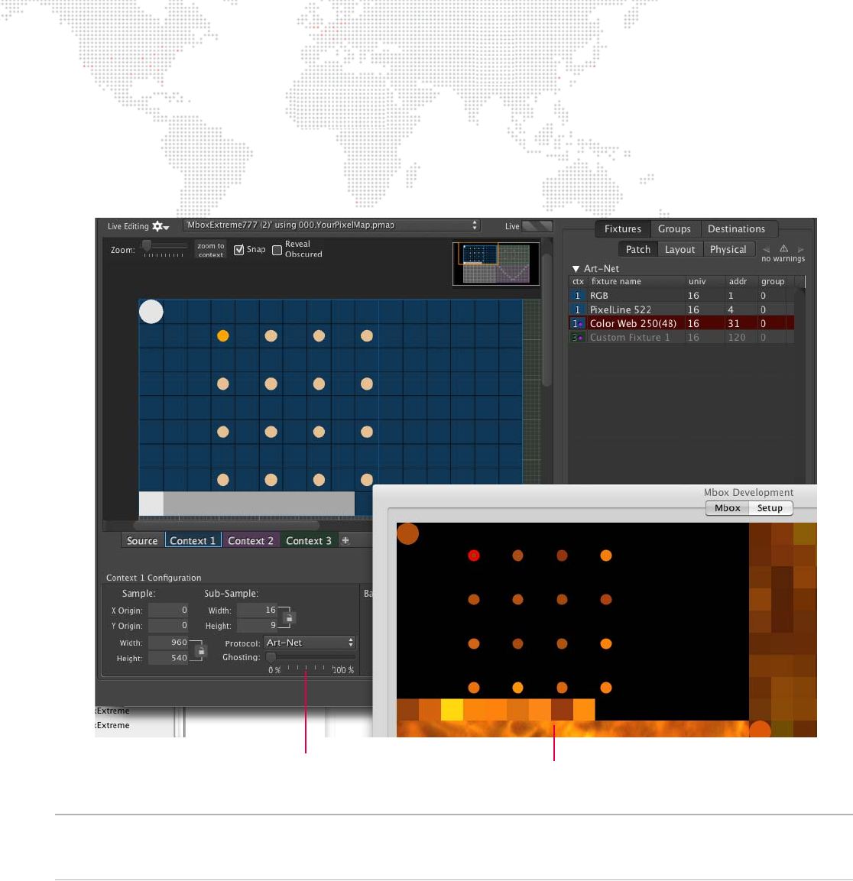The height and width of the screenshot is (881, 853).
Task: Disable the Snap checkbox
Action: click(x=238, y=249)
